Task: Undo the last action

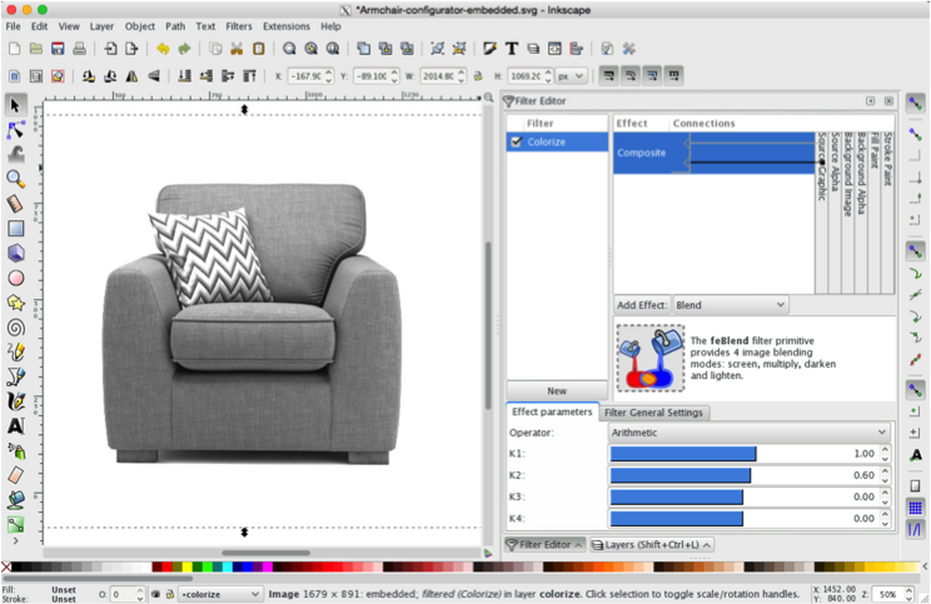Action: point(162,48)
